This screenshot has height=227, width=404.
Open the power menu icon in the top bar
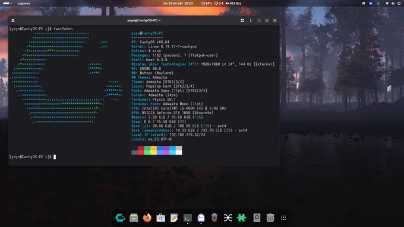pos(399,4)
